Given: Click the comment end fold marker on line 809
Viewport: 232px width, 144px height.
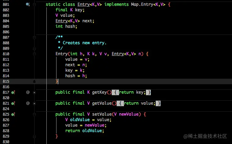Looking at the screenshot, I should 34,49.
